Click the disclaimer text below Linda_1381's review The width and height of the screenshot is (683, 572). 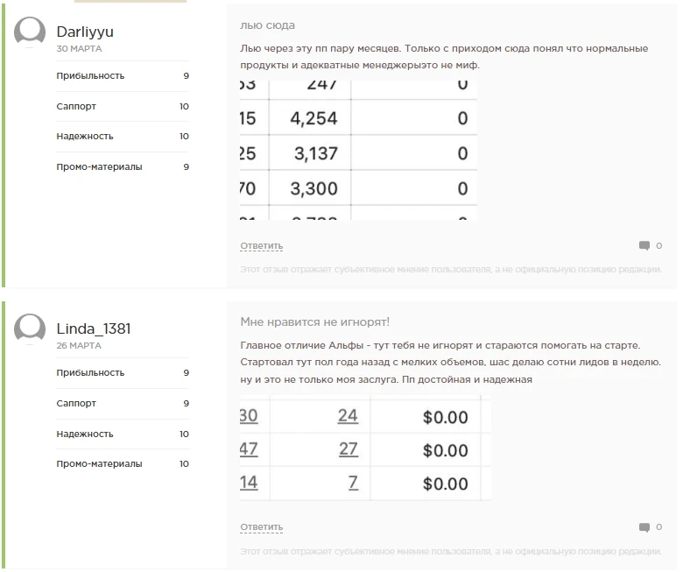click(x=451, y=552)
